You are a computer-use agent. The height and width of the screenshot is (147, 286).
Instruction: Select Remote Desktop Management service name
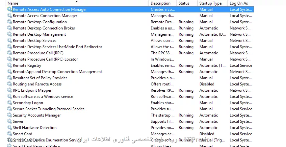(39, 34)
